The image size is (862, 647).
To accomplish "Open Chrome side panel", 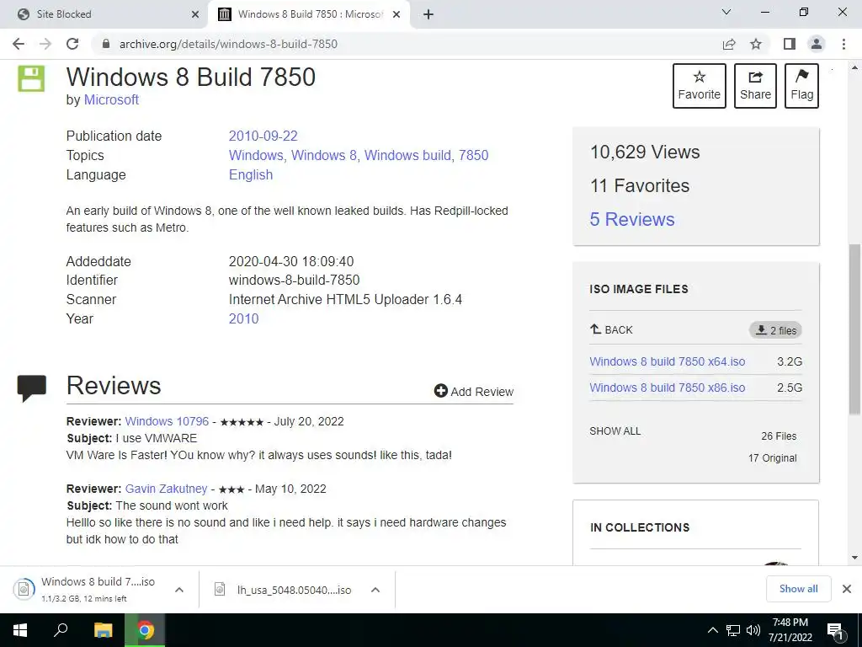I will point(790,44).
